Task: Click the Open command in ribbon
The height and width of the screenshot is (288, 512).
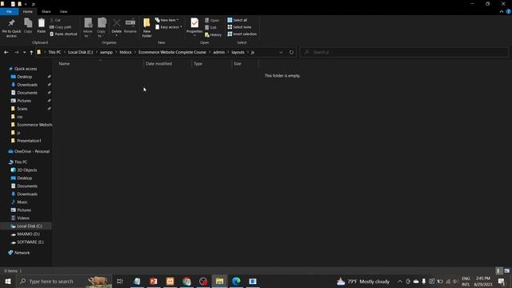Action: point(212,20)
